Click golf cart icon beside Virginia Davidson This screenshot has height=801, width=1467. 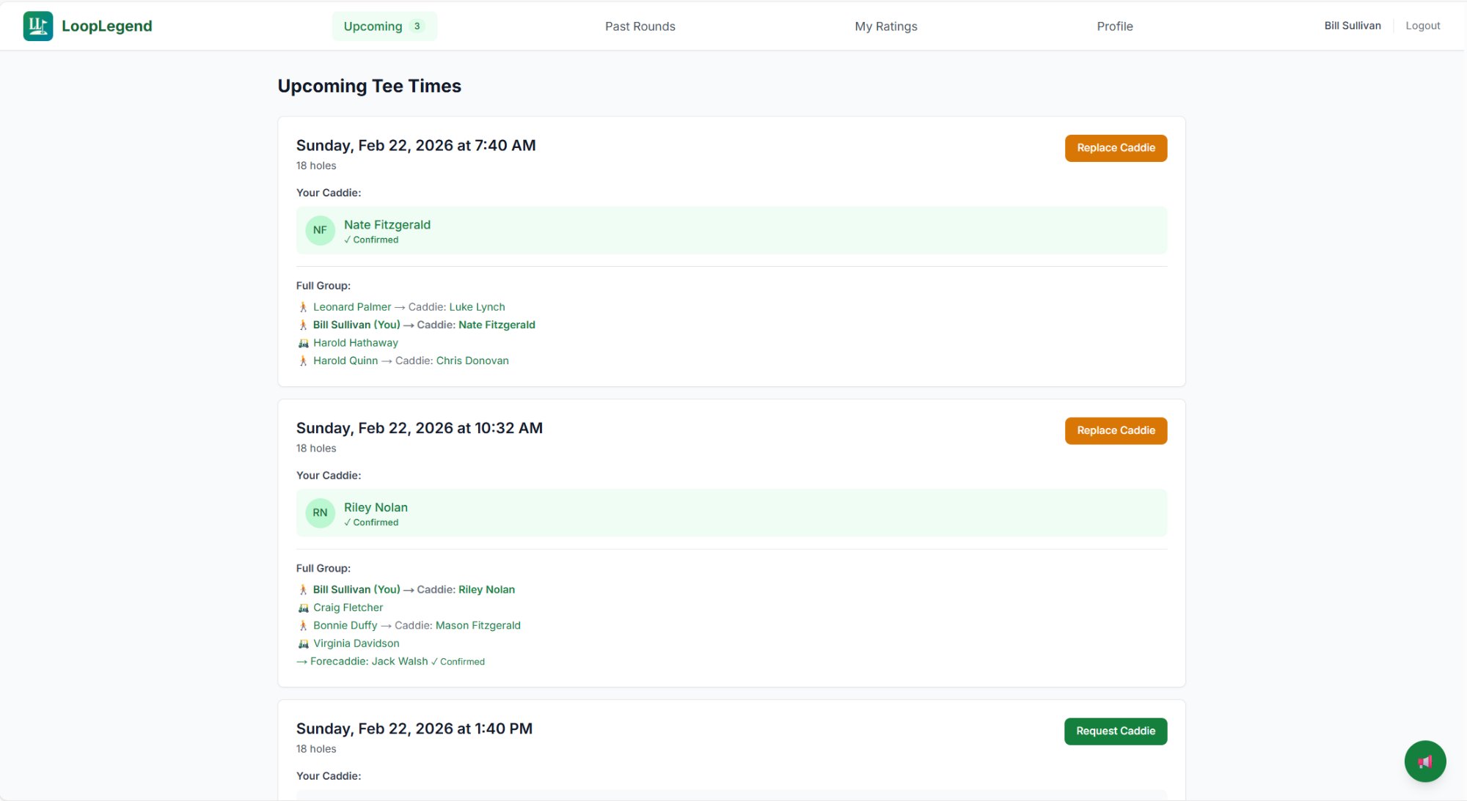pyautogui.click(x=303, y=643)
